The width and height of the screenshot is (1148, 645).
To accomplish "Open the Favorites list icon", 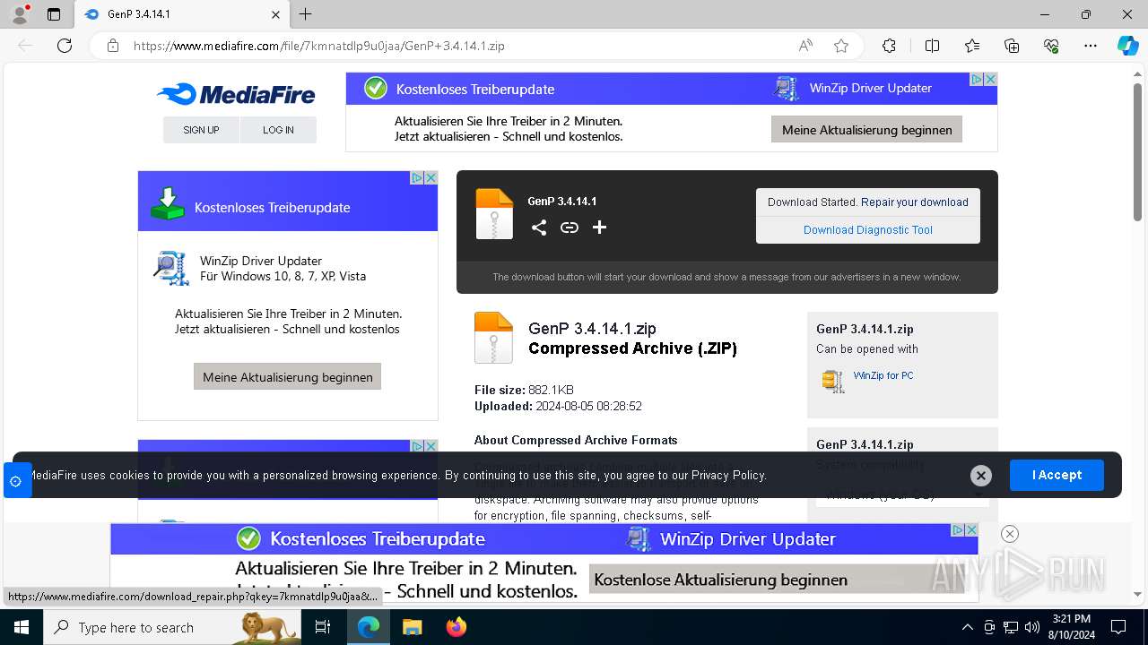I will click(x=972, y=46).
